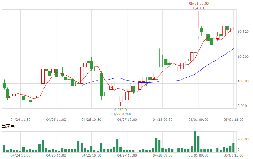
Task: Click the red 05/01 09:00 high date label
Action: coord(199,4)
